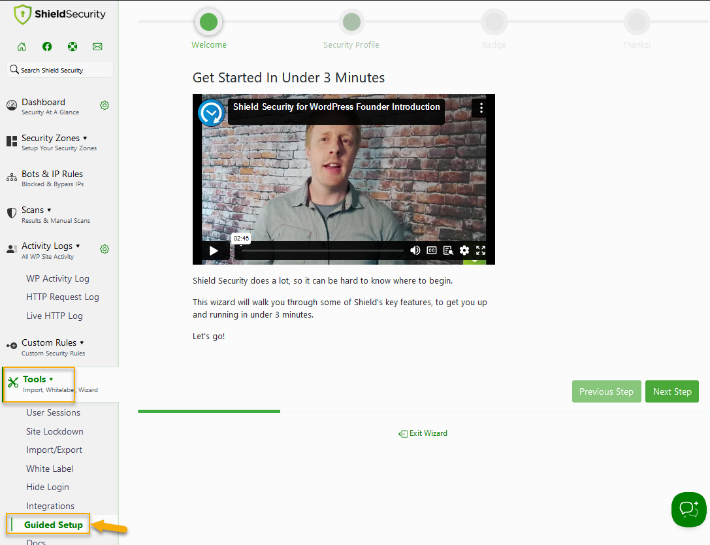Click the Dashboard gauge icon

(12, 105)
